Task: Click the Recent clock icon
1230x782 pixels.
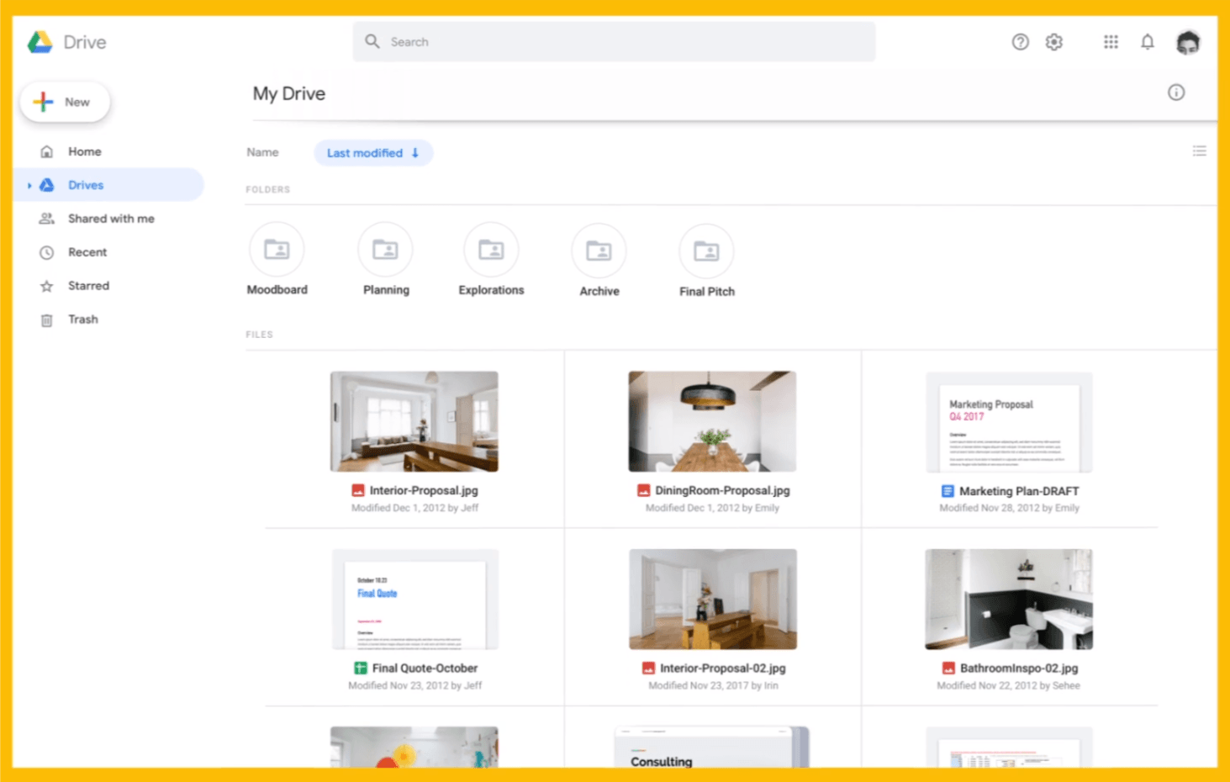Action: click(47, 252)
